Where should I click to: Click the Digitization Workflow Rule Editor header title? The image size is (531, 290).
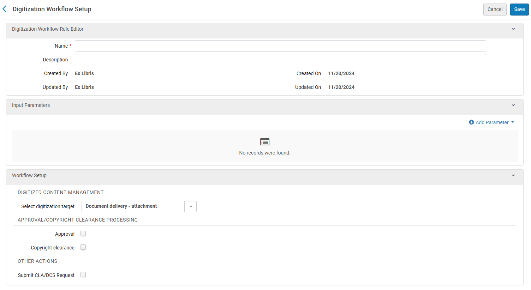(48, 29)
